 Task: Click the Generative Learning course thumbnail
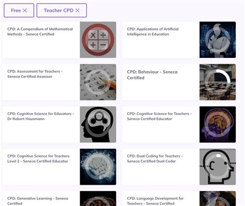(98, 198)
